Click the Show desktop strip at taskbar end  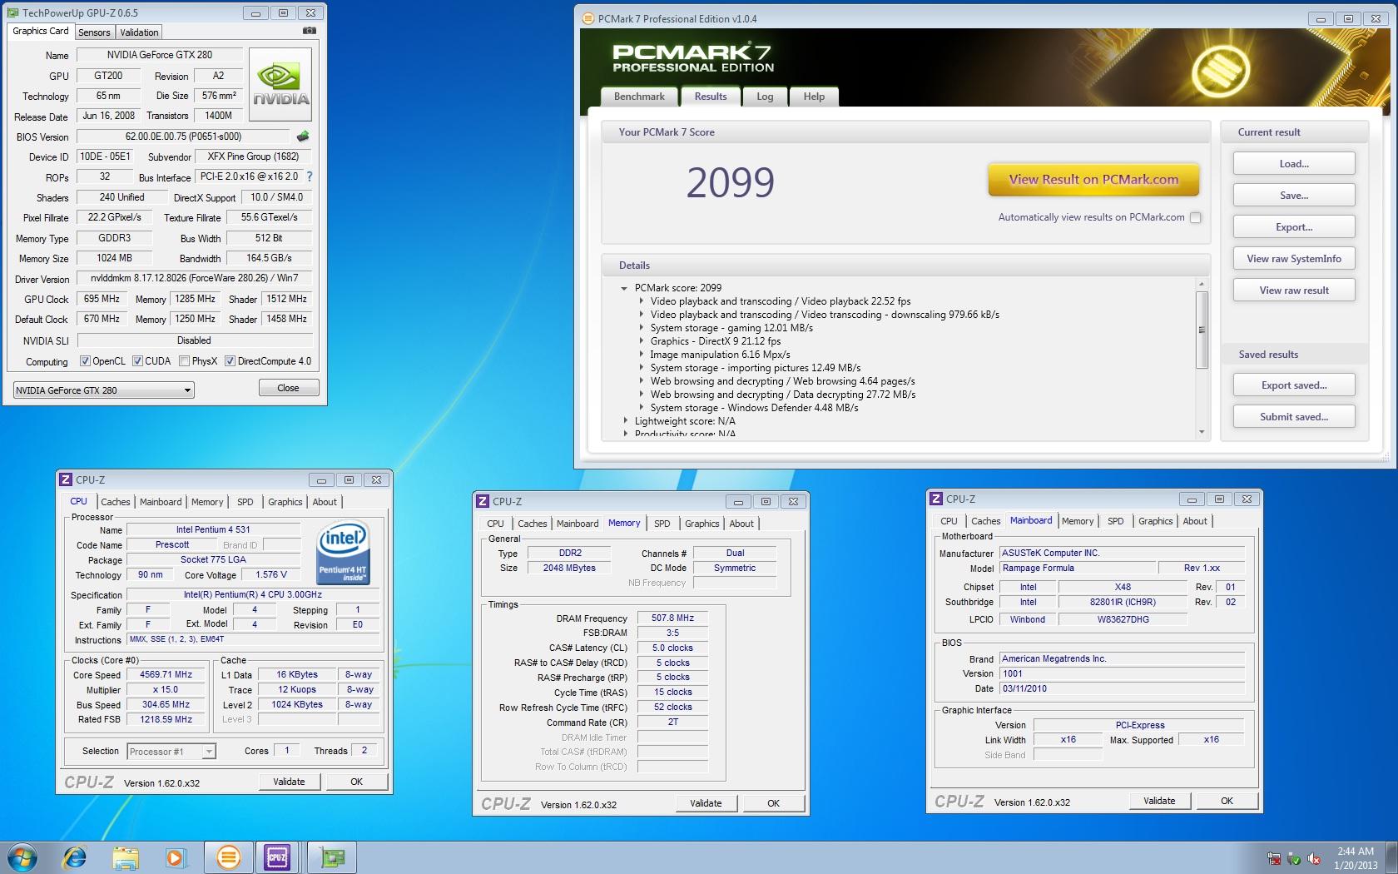click(x=1392, y=857)
